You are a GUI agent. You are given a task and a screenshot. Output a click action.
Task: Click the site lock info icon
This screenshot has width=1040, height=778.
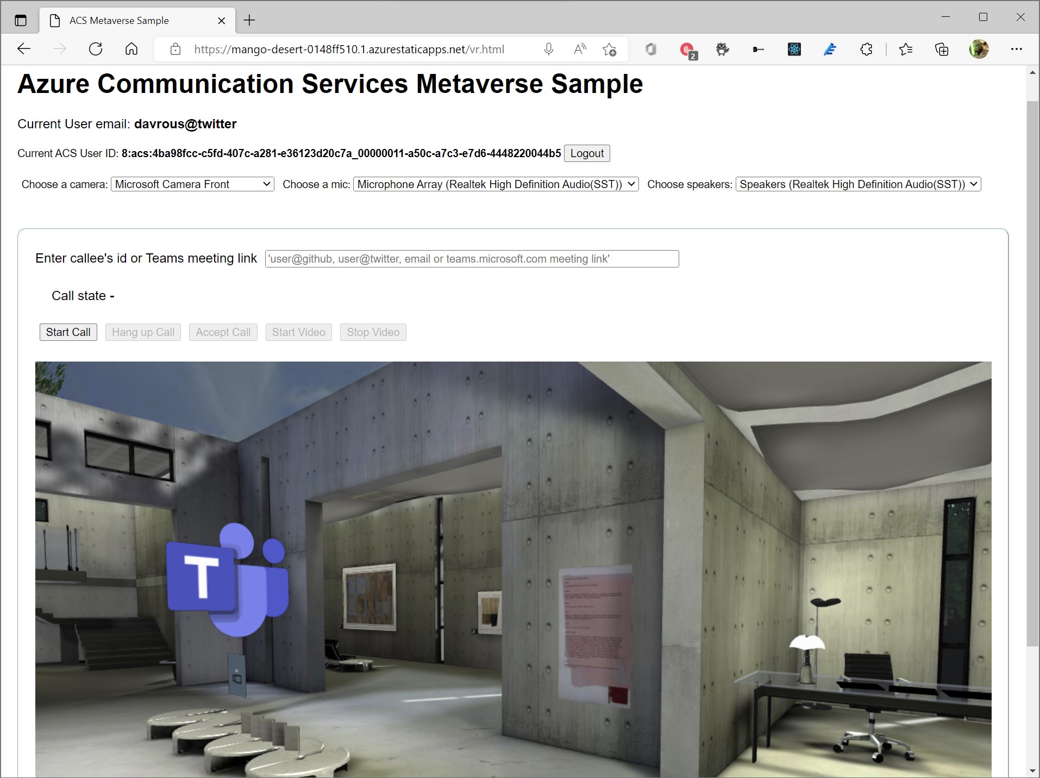pos(176,49)
